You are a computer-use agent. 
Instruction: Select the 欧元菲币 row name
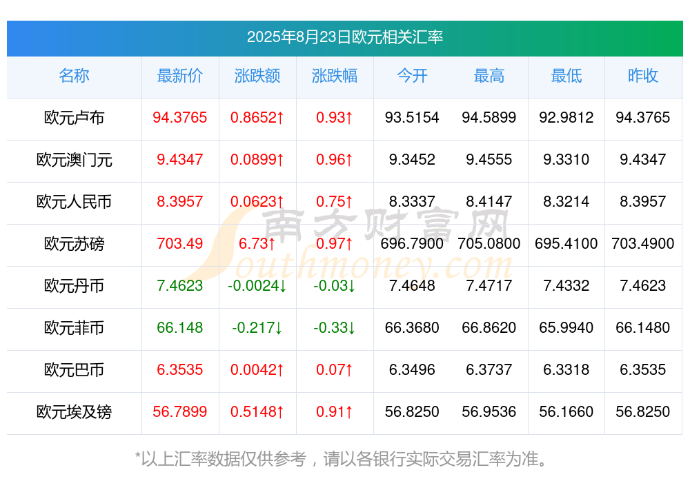[x=74, y=328]
